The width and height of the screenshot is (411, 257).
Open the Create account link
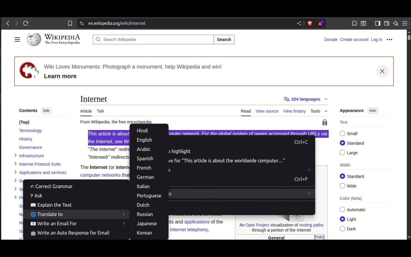(354, 39)
